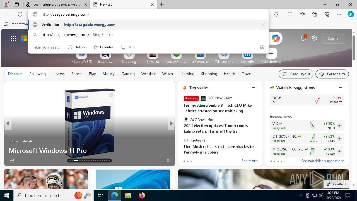This screenshot has height=201, width=357.
Task: Open the Weather category
Action: pos(148,74)
